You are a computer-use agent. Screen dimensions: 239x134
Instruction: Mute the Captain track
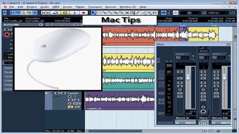[57, 93]
